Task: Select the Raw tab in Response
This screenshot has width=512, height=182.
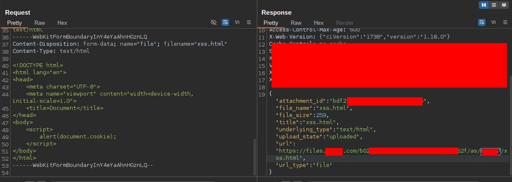Action: (x=296, y=23)
